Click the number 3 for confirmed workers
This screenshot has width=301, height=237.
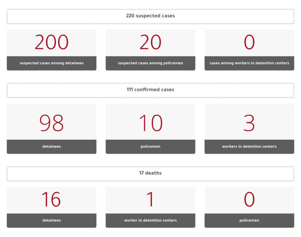tap(249, 123)
